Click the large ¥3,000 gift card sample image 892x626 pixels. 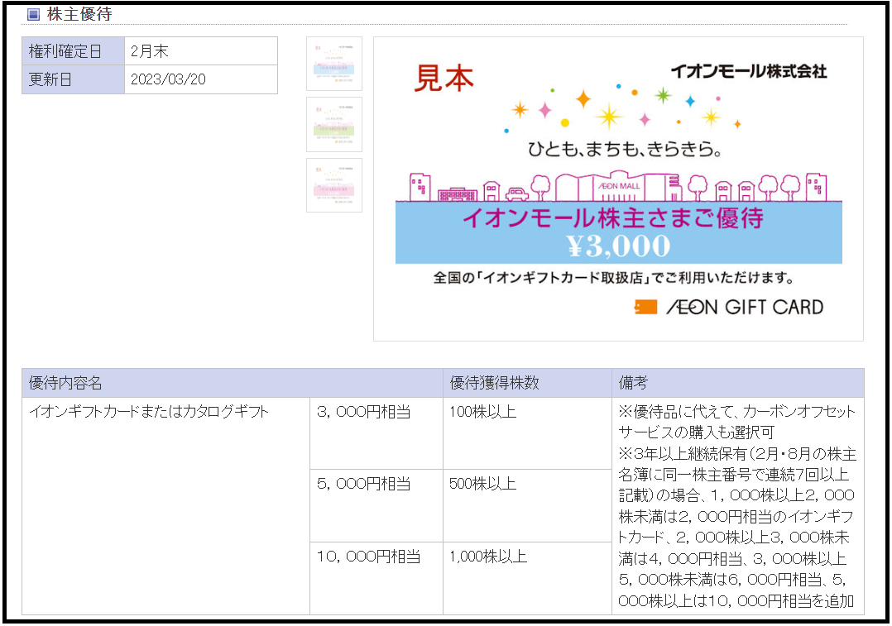coord(618,189)
